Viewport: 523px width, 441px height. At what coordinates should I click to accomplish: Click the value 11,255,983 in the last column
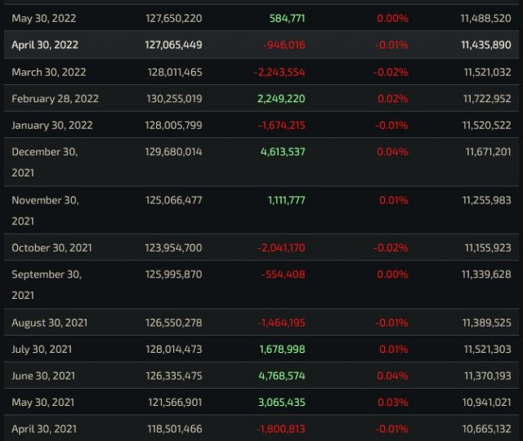click(486, 200)
